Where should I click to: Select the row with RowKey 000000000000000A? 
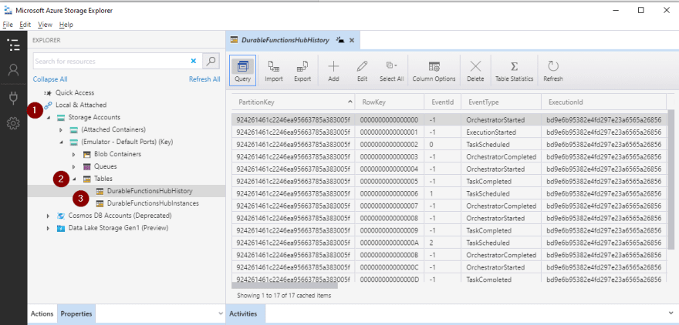[x=448, y=243]
